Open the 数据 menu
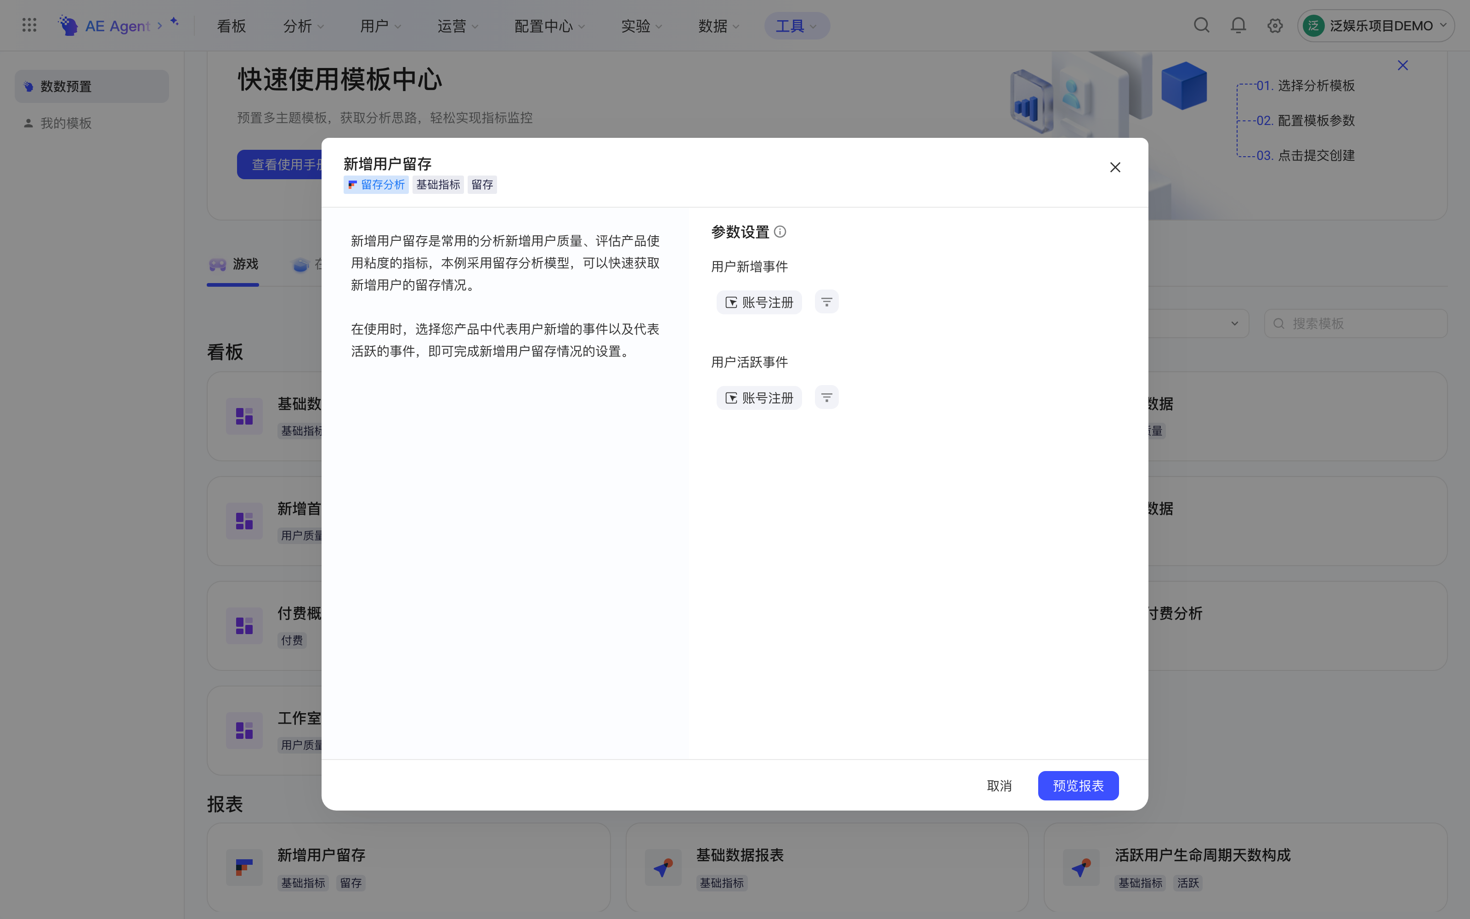 pos(718,26)
